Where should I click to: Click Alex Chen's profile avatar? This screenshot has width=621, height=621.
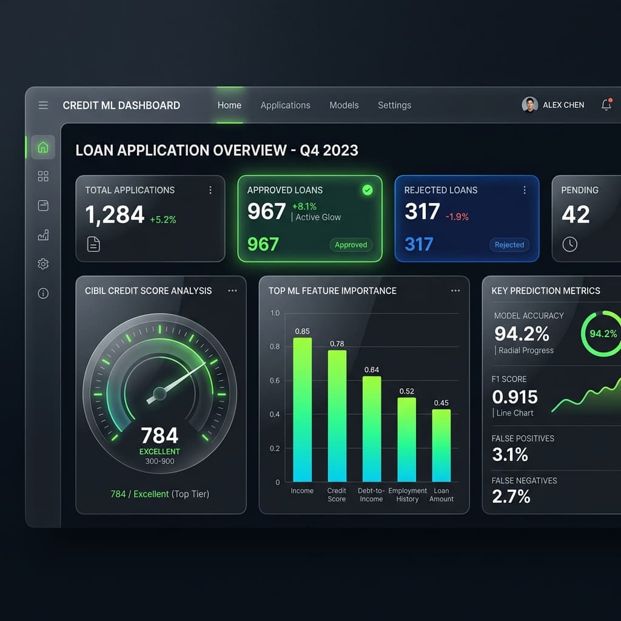[529, 104]
